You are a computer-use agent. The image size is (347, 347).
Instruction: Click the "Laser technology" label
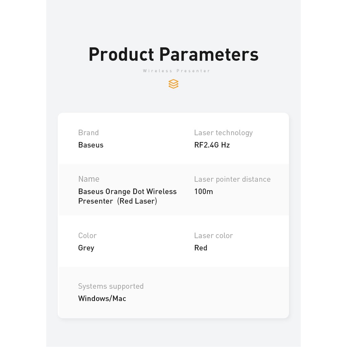pos(223,132)
